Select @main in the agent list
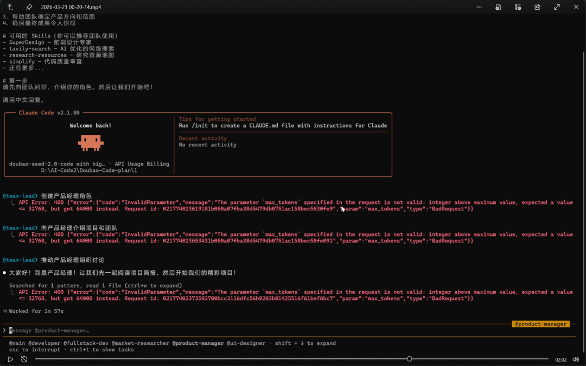 point(17,343)
